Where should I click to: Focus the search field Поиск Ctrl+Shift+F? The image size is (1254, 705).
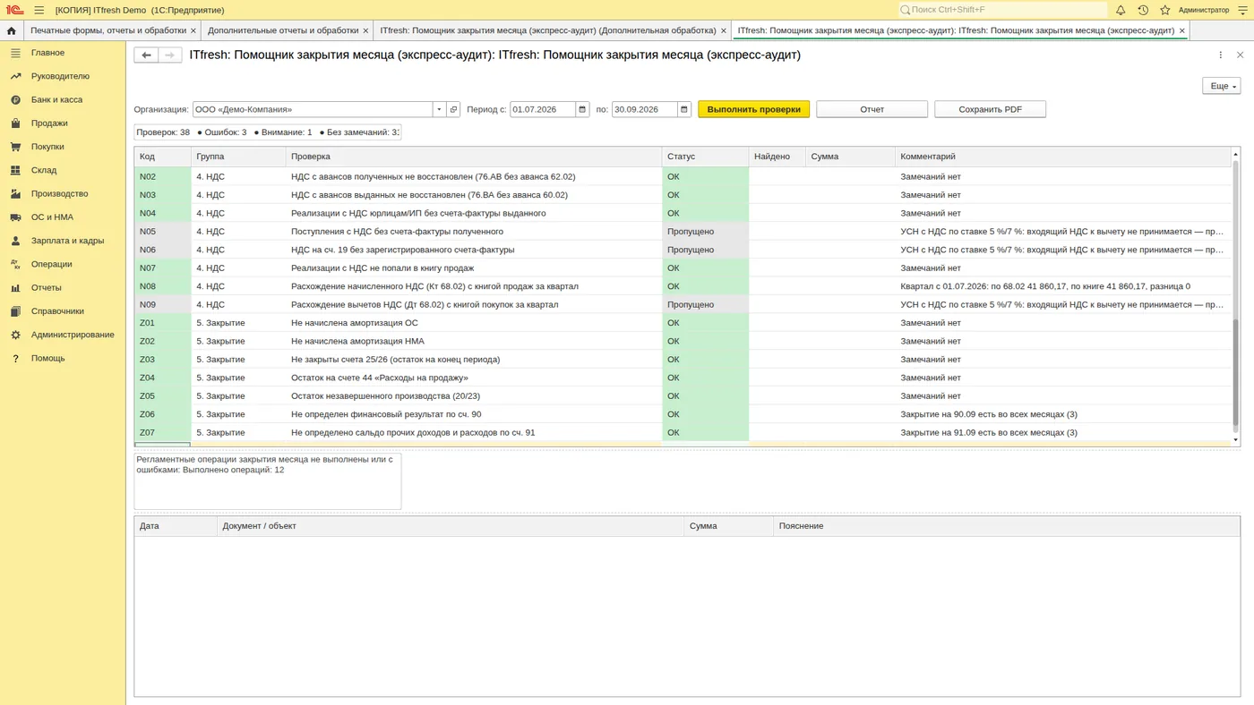click(1002, 10)
